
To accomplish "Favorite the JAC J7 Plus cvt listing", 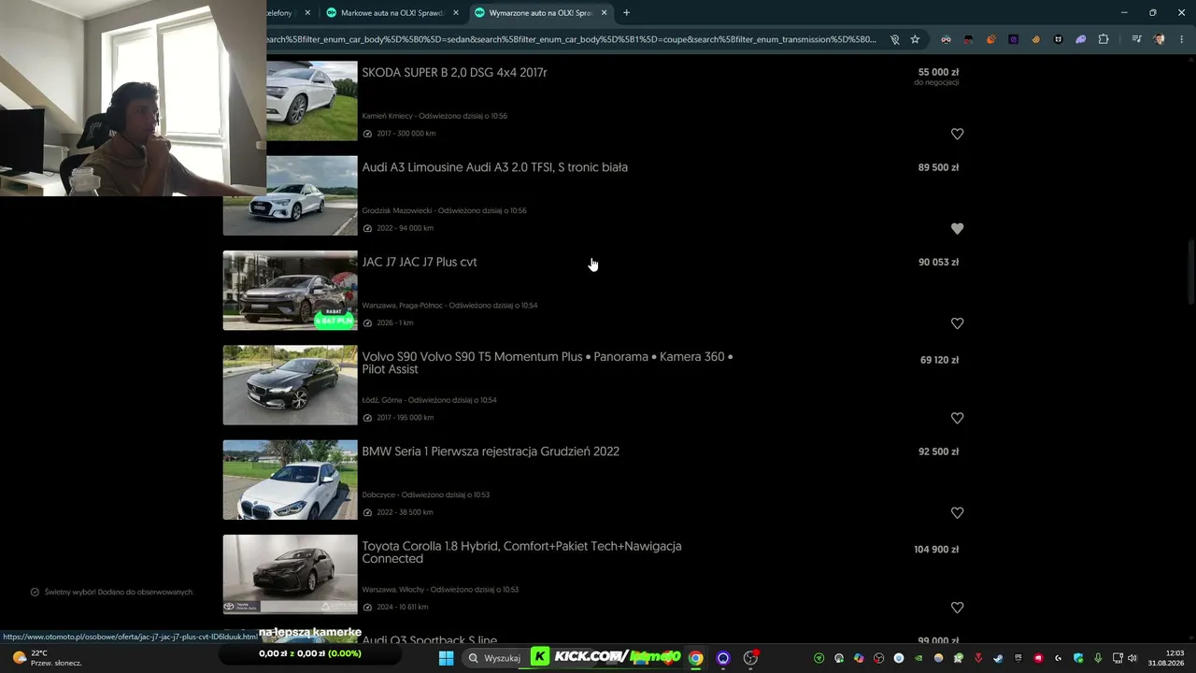I will (x=957, y=323).
